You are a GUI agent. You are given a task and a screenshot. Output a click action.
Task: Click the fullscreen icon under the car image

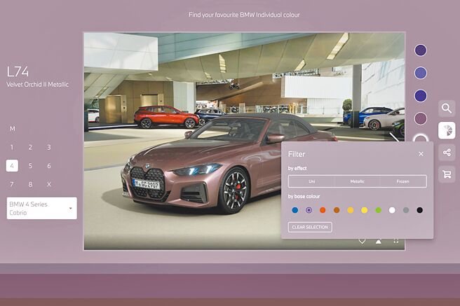click(x=395, y=241)
